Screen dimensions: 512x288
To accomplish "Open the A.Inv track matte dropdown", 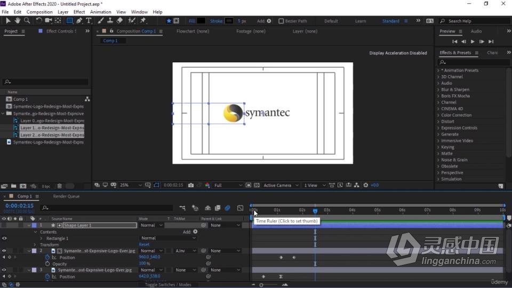I will (x=186, y=251).
